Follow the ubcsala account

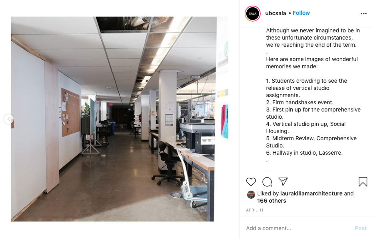(x=301, y=13)
